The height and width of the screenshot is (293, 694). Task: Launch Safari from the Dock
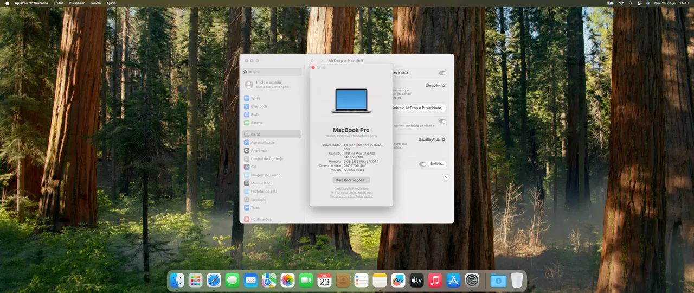click(214, 280)
